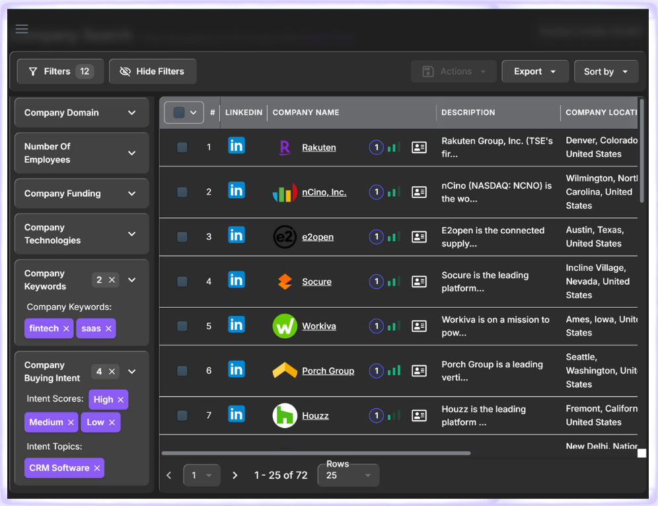Toggle the select-all checkbox in table header
The width and height of the screenshot is (658, 506).
[178, 112]
